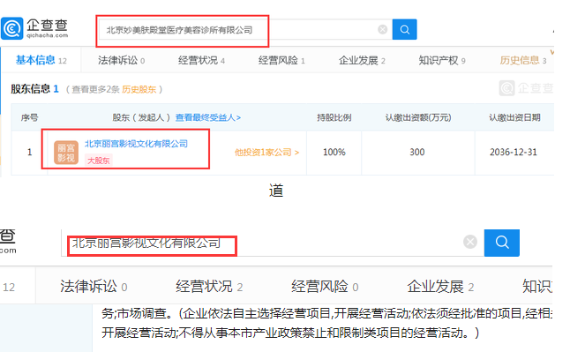This screenshot has height=352, width=570.
Task: Open the 企业发展 2 tab in the upper page
Action: pyautogui.click(x=362, y=60)
